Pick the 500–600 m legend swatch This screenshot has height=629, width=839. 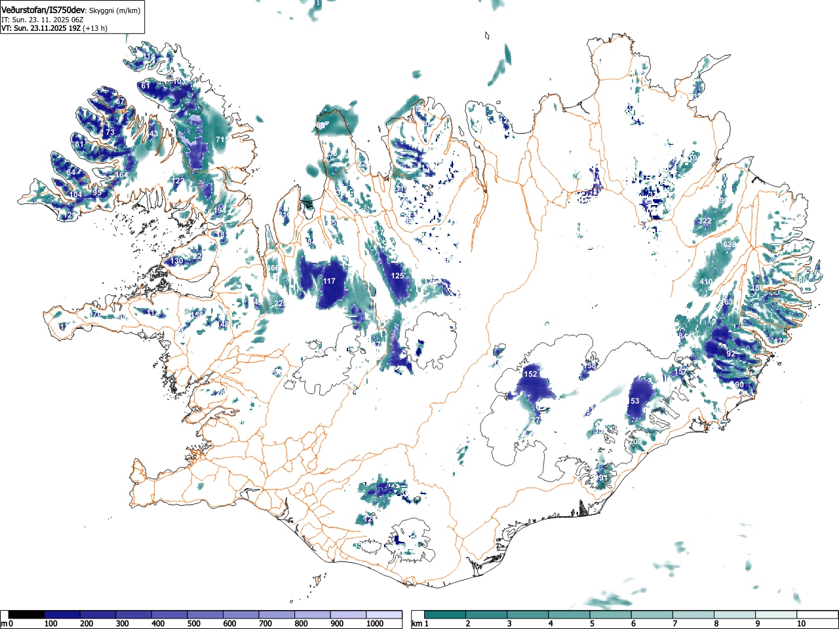(205, 615)
